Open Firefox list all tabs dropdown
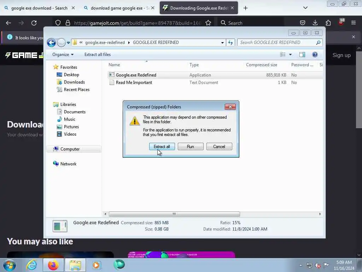 tap(305, 8)
